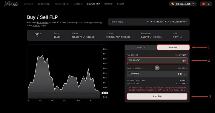Click the Bal: 368.2697 max balance
This screenshot has height=113, width=215.
[181, 55]
